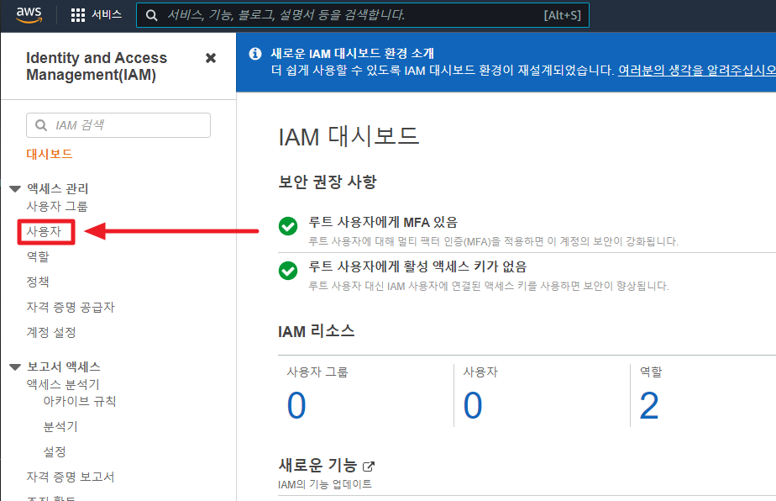Open 설정 under access analyzer
This screenshot has width=776, height=501.
tap(55, 451)
